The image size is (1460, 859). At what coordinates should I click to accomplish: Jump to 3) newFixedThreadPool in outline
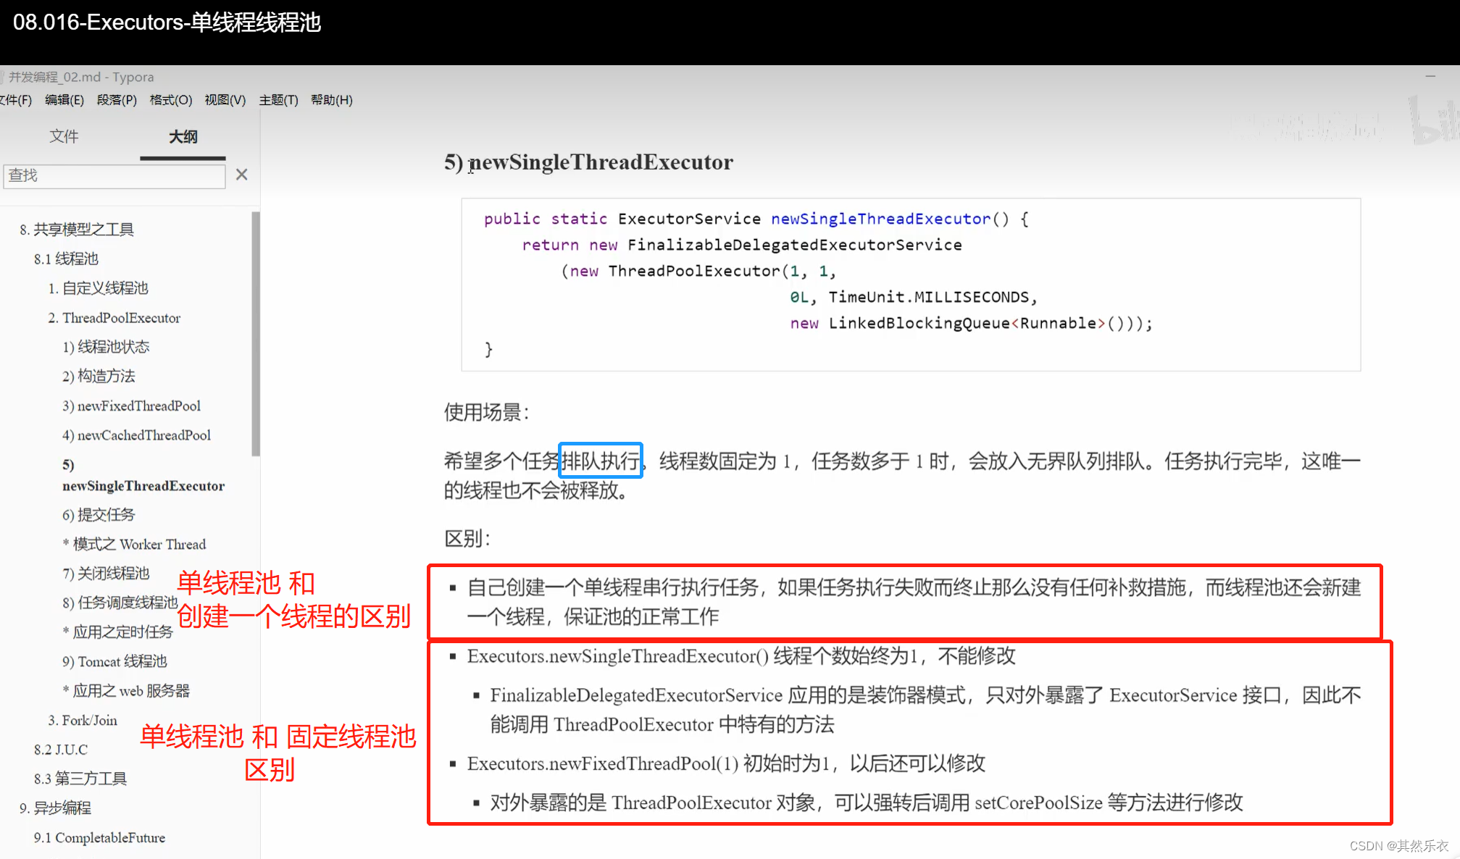131,406
